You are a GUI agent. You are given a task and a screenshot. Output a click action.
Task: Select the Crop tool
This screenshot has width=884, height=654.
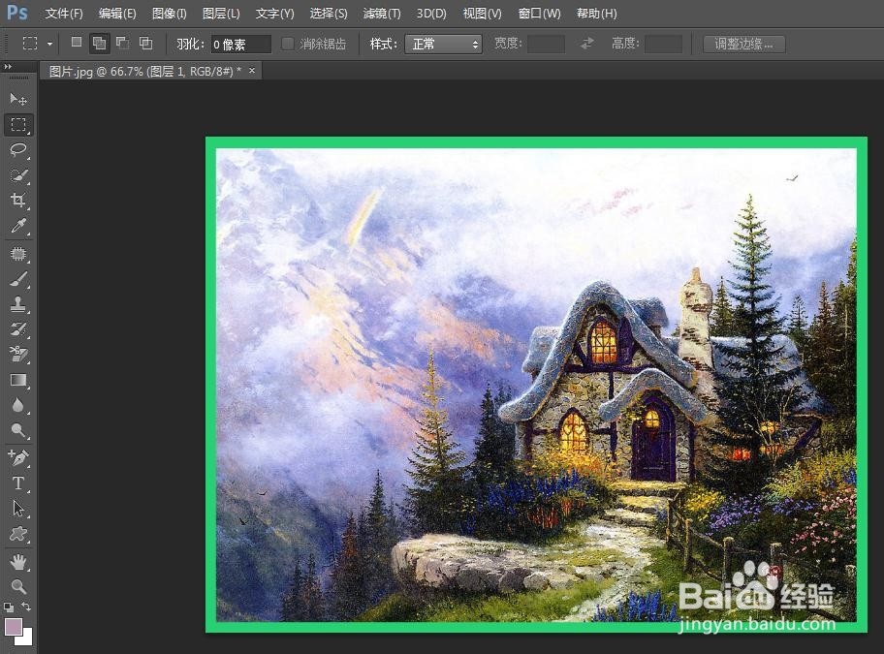pos(18,201)
